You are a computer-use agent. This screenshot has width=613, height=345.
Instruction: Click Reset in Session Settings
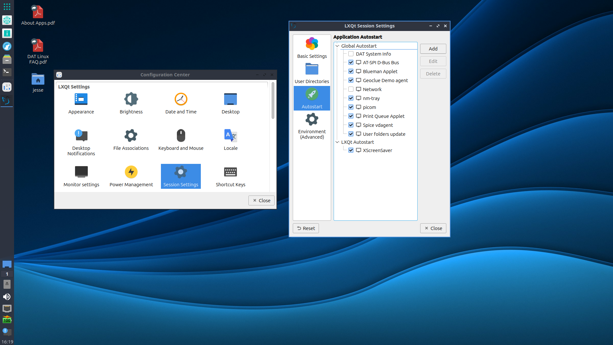pos(306,228)
